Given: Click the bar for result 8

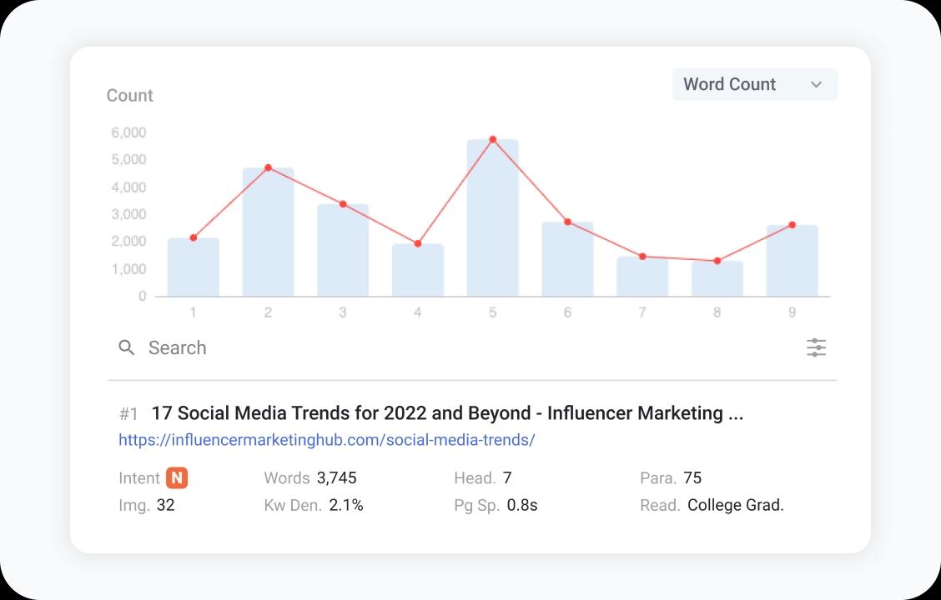Looking at the screenshot, I should click(717, 282).
